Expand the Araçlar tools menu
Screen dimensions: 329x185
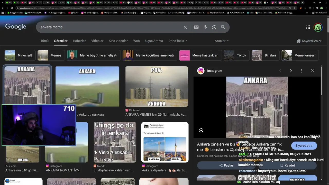222,41
